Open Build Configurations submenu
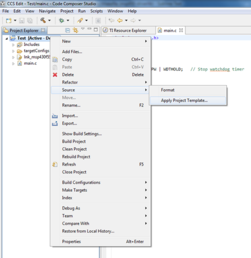This screenshot has height=258, width=251. pyautogui.click(x=100, y=182)
